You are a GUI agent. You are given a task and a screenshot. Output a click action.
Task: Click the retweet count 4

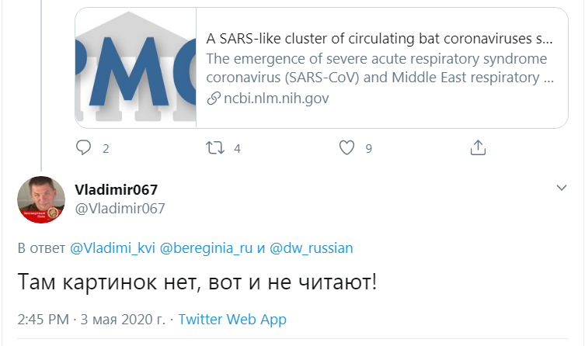click(x=237, y=148)
